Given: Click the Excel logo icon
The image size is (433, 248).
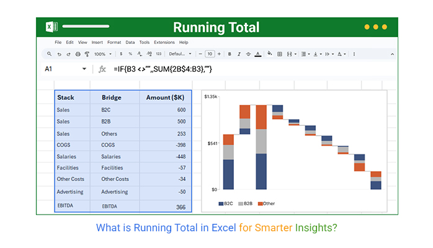Looking at the screenshot, I should point(50,27).
